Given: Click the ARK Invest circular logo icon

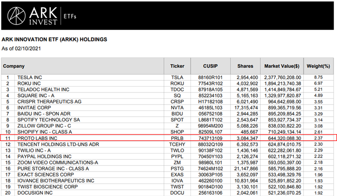Looking at the screenshot, I should (x=17, y=16).
